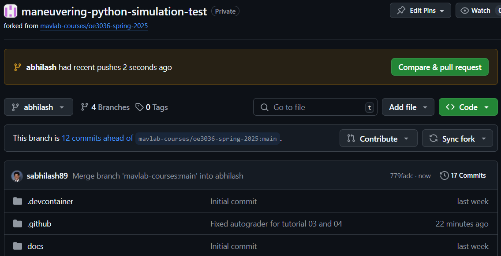Click the Go to file search field
This screenshot has width=501, height=256.
pos(315,107)
